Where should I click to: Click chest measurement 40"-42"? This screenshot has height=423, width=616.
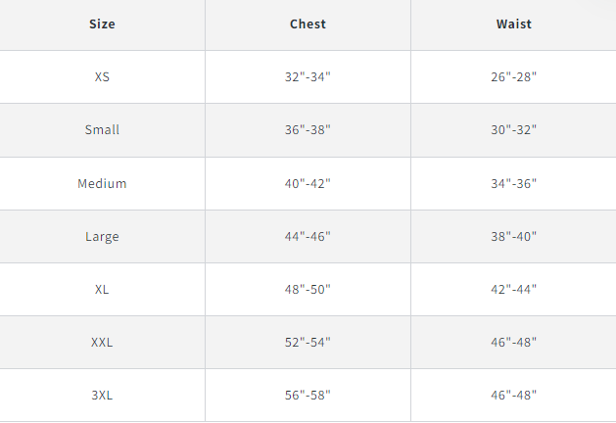tap(308, 183)
